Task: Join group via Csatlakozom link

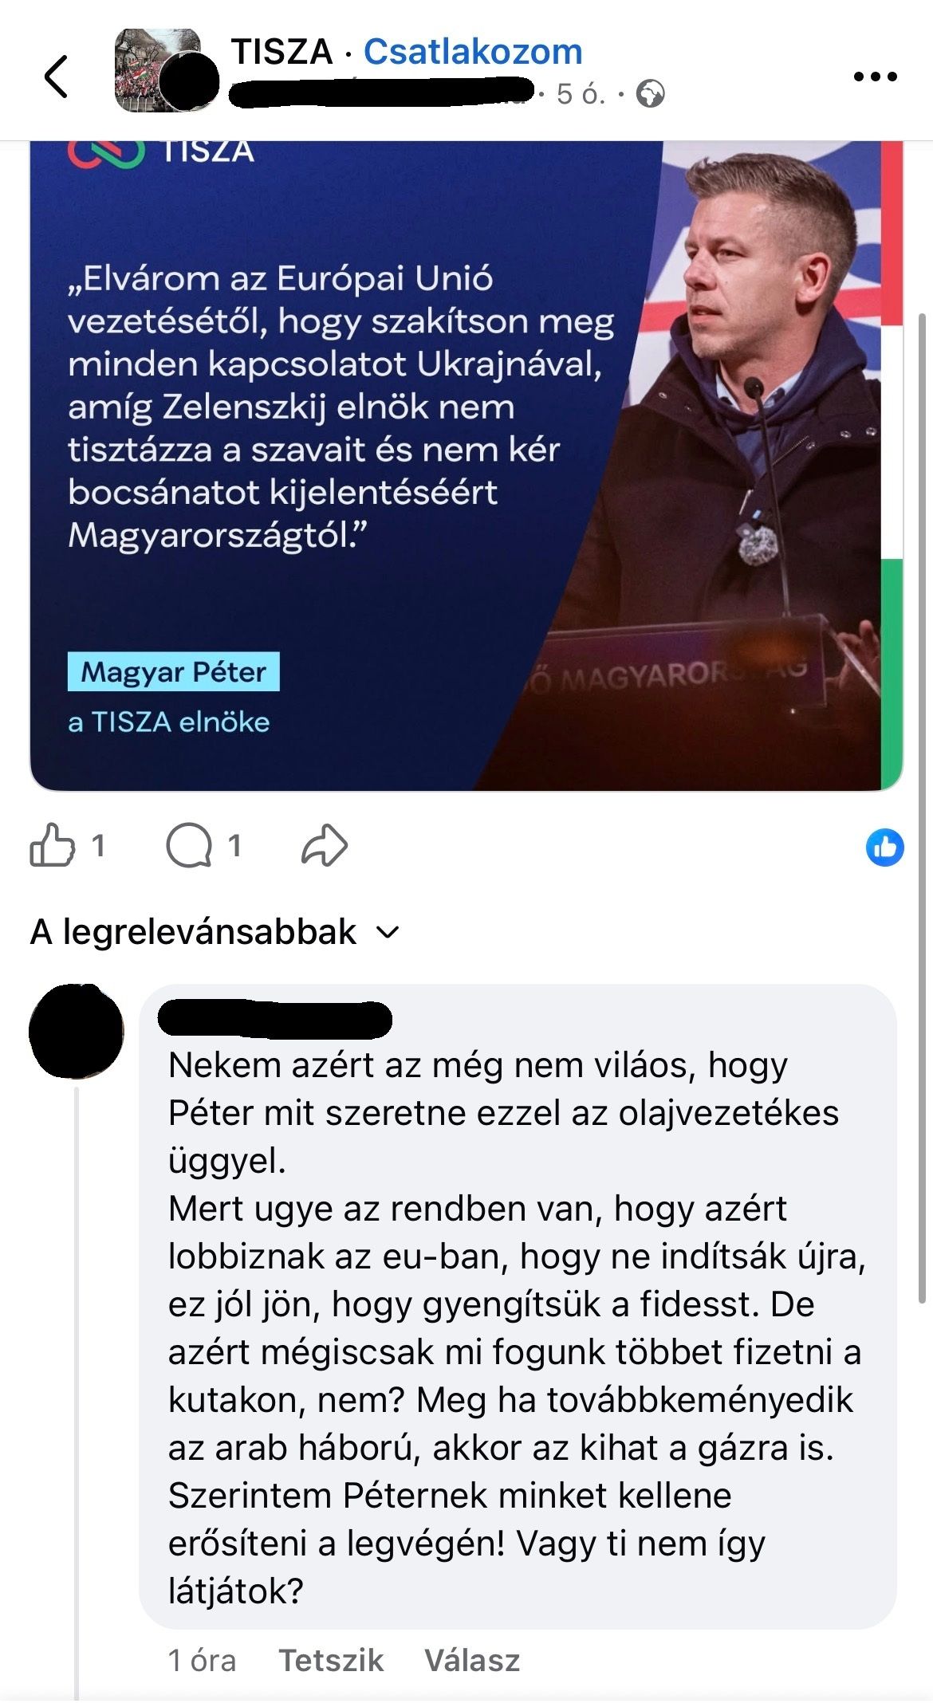Action: (473, 52)
